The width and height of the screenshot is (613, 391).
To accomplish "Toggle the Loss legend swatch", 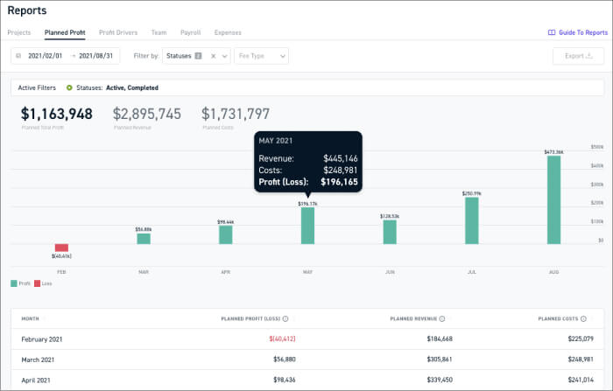I will (37, 283).
